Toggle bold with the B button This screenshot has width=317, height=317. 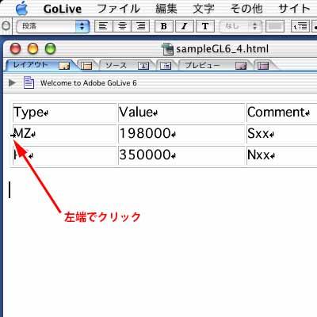(x=164, y=26)
